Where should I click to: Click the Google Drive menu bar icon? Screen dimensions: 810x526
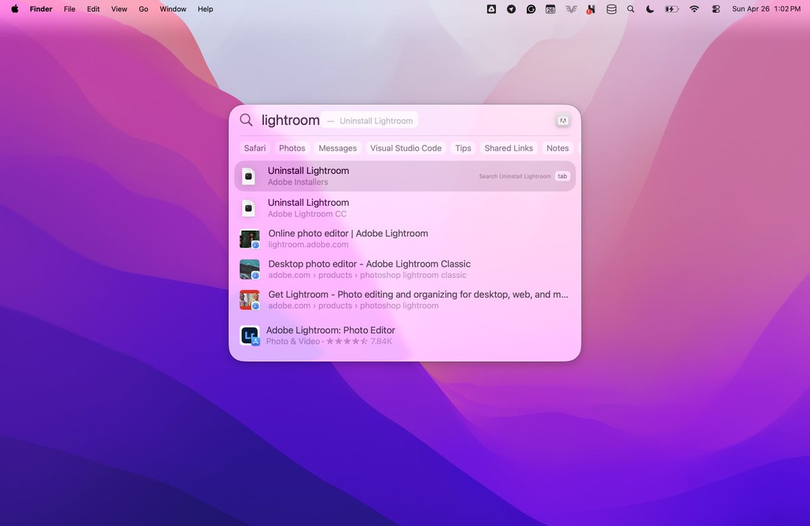[x=491, y=9]
